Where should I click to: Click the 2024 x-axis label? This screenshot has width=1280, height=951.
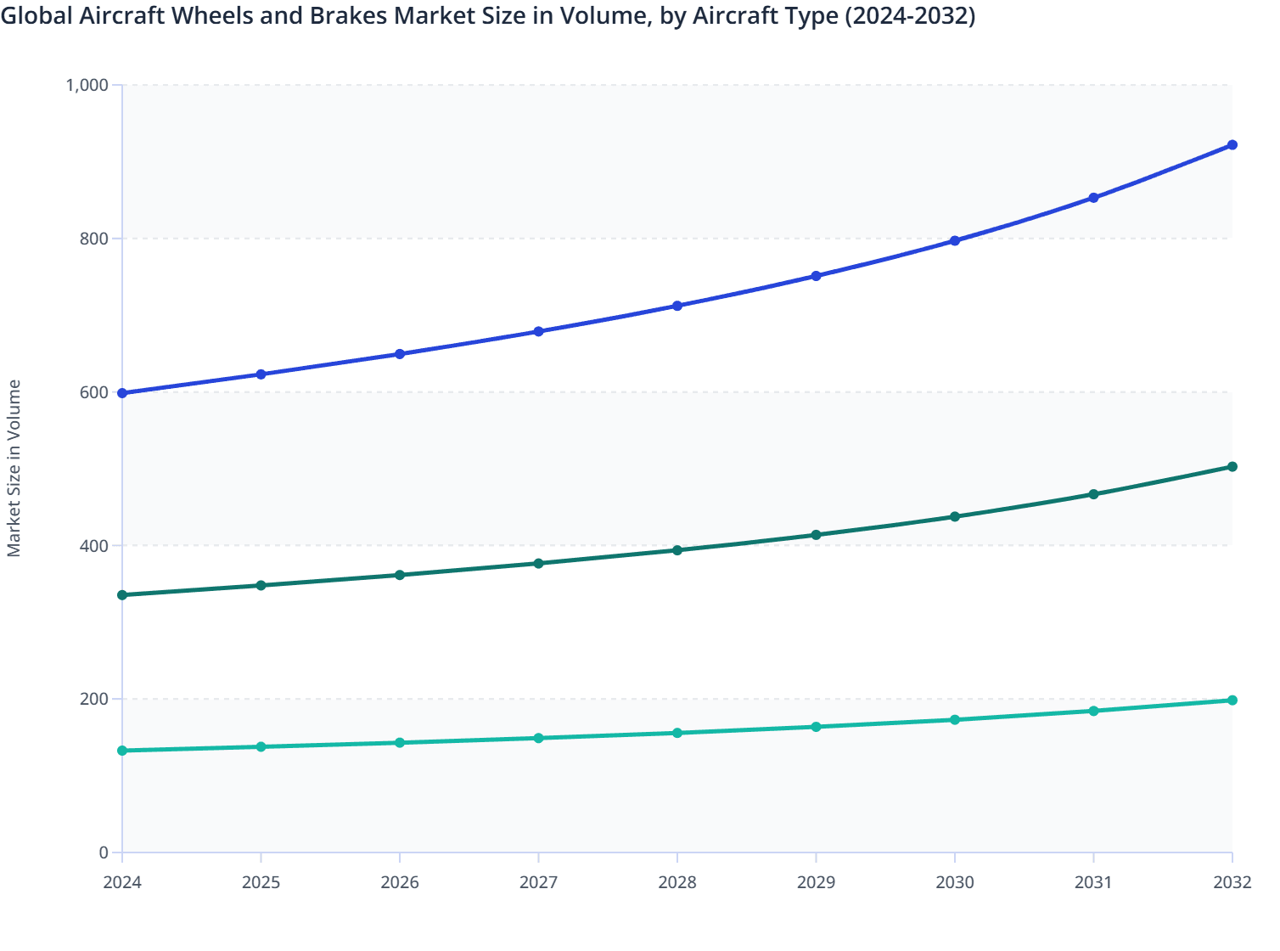(122, 883)
